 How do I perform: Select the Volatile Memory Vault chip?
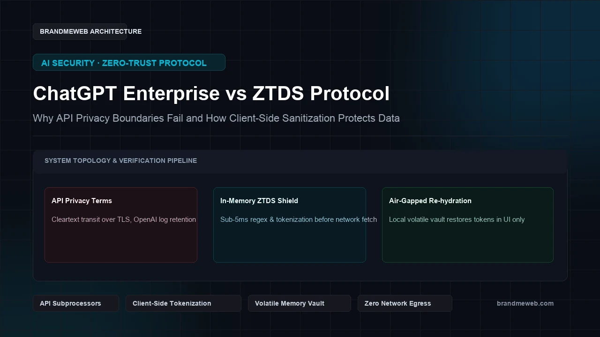(x=300, y=303)
